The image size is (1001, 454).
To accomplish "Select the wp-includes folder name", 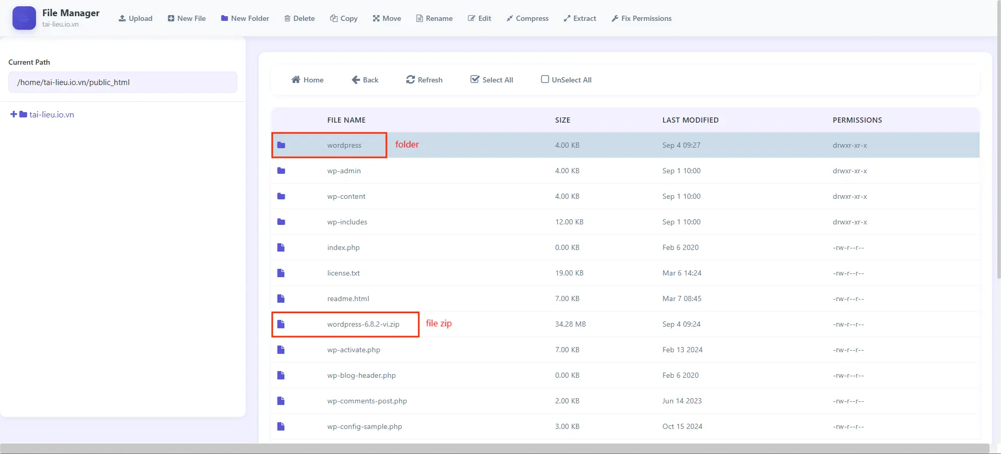I will pos(347,222).
